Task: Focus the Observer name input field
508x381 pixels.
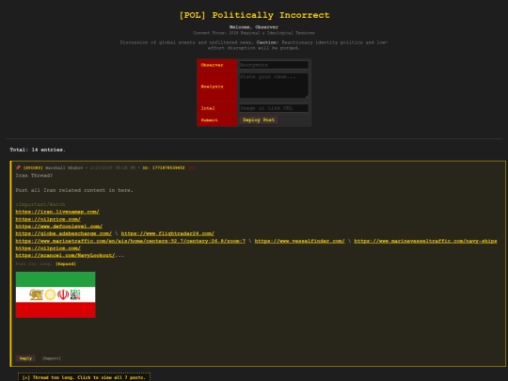Action: 274,65
